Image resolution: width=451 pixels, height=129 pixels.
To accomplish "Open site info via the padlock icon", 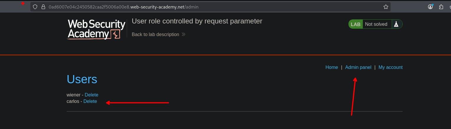I will pos(43,7).
